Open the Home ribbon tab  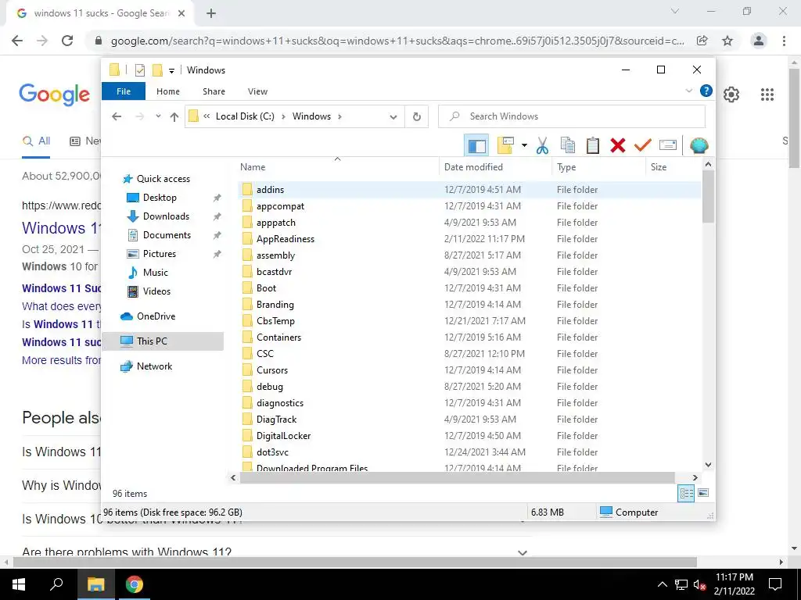168,91
